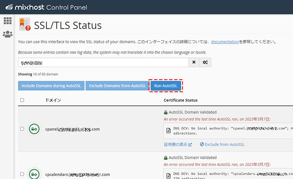
Task: Click lock status icon for cpanel domain
Action: (34, 129)
